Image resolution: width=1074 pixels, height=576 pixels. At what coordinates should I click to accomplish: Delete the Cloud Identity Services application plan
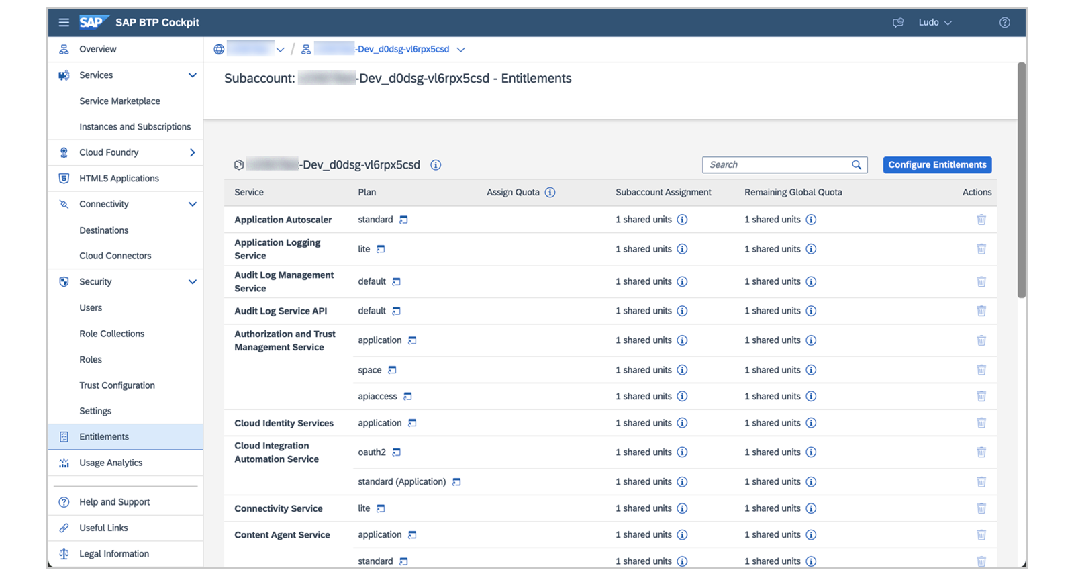pyautogui.click(x=981, y=423)
